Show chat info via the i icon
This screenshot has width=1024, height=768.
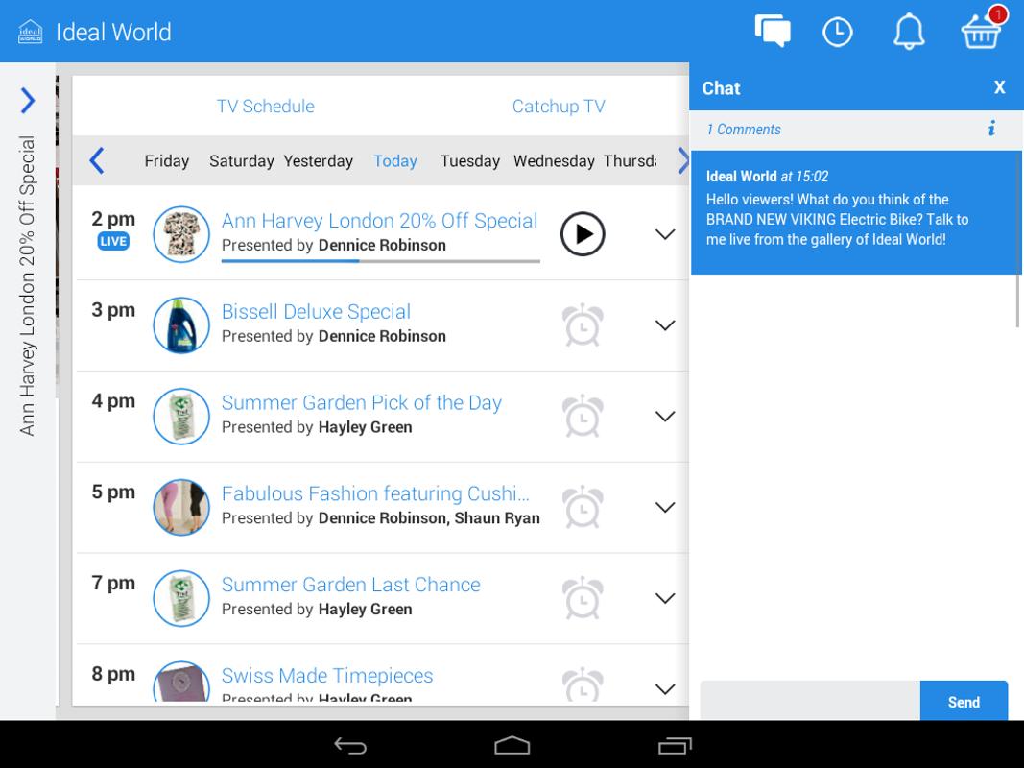(991, 128)
